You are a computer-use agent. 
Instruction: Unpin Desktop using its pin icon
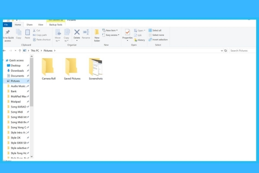click(28, 66)
